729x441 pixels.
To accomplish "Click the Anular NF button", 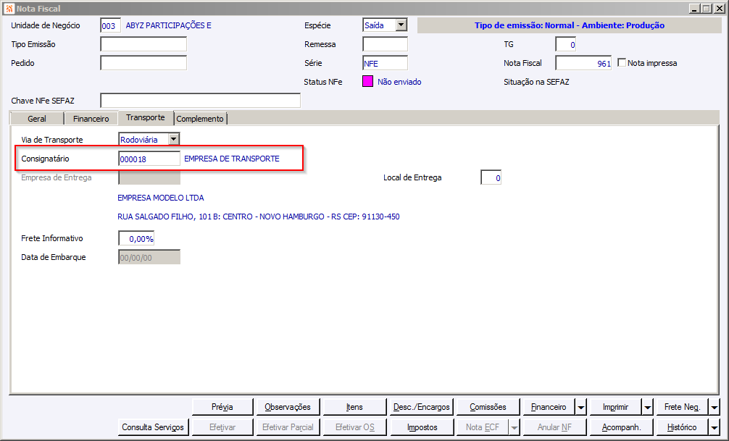I will pos(554,427).
